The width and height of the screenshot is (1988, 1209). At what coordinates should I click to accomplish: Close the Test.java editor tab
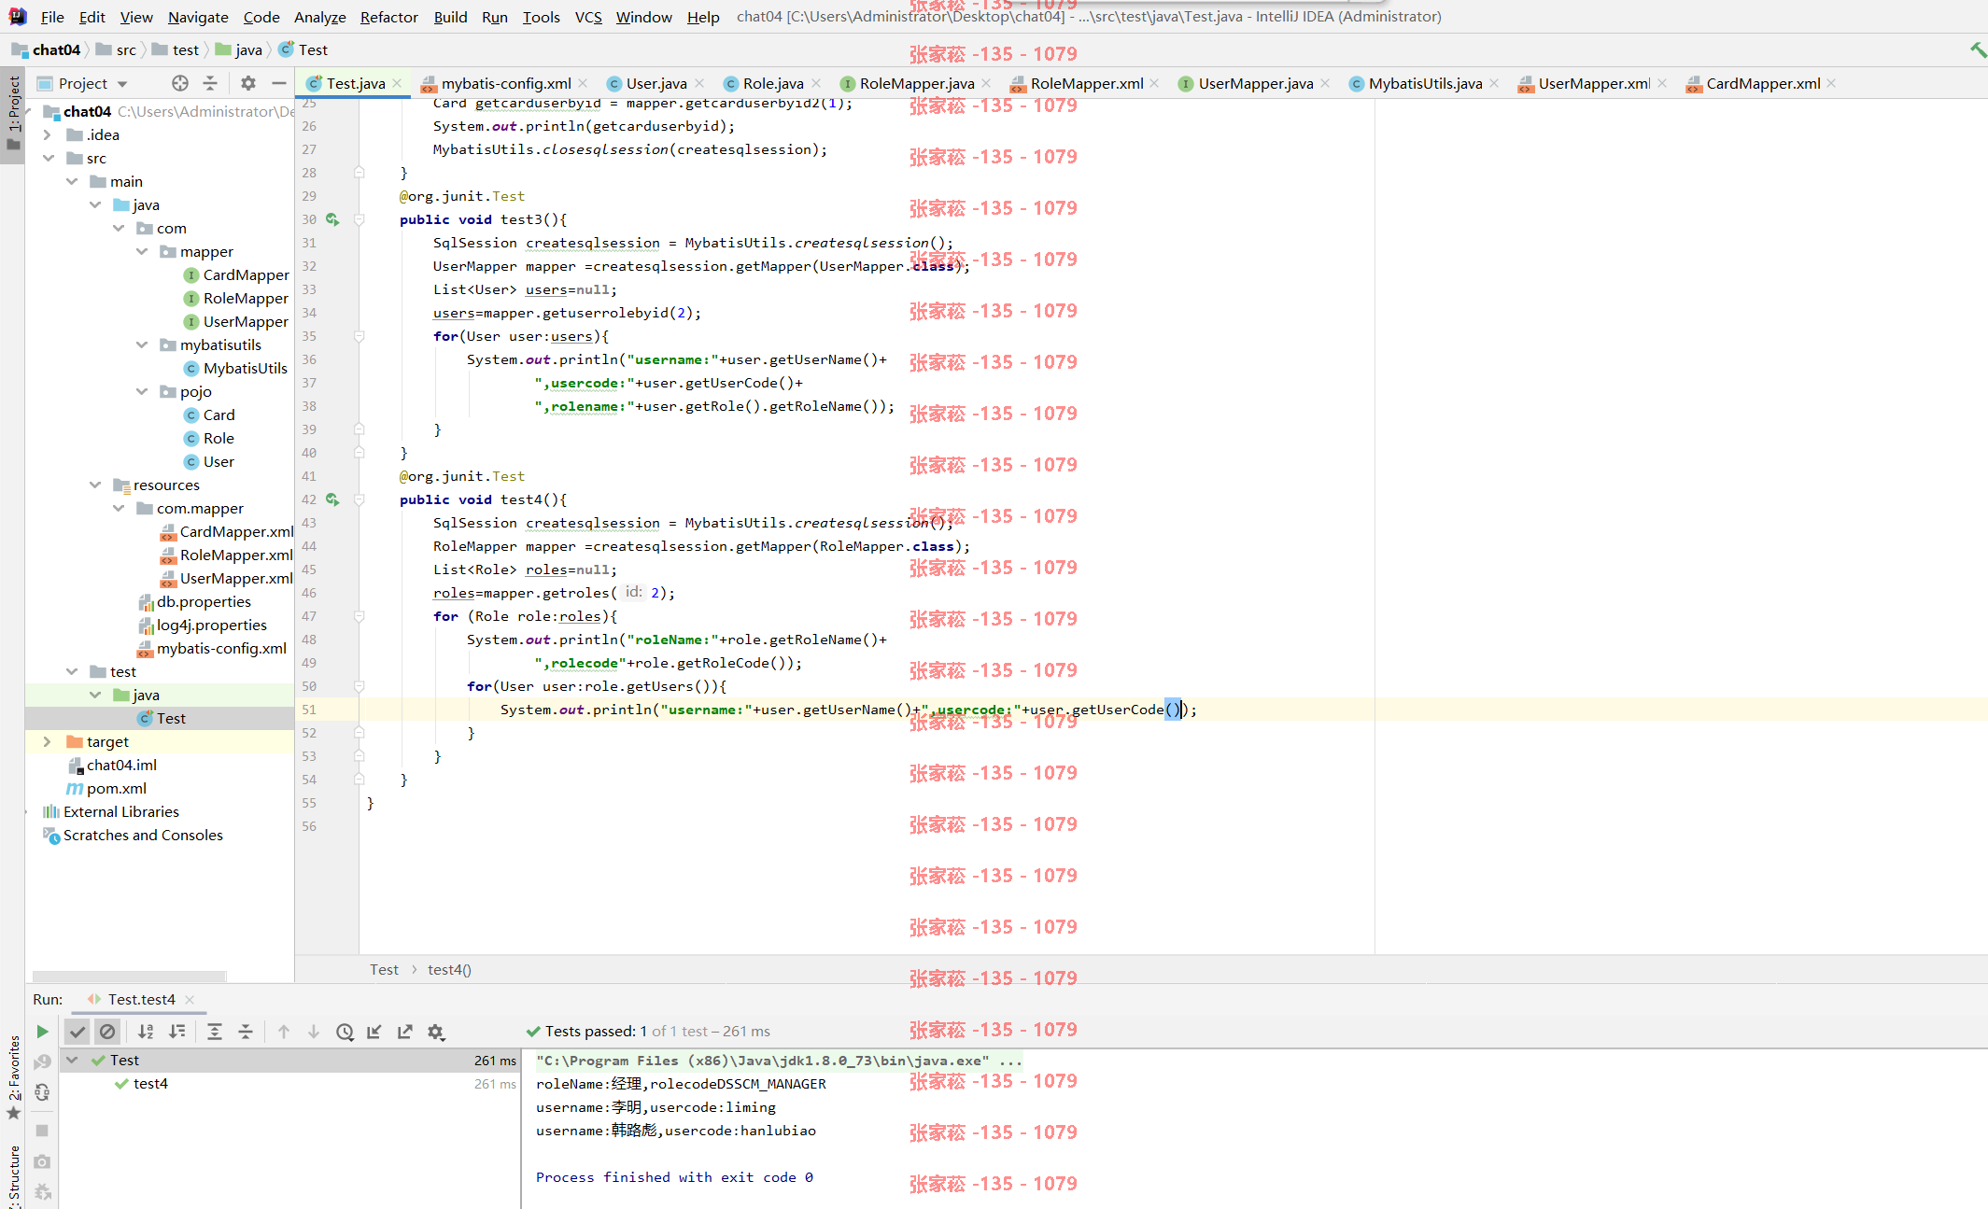coord(397,83)
